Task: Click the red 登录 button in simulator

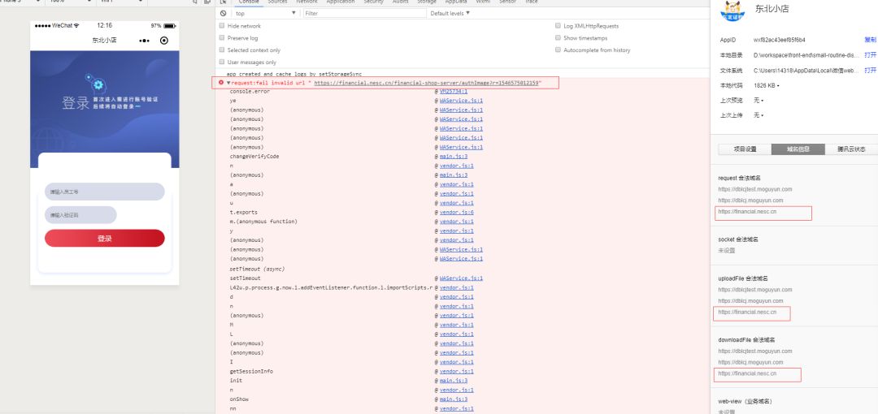Action: [x=105, y=239]
